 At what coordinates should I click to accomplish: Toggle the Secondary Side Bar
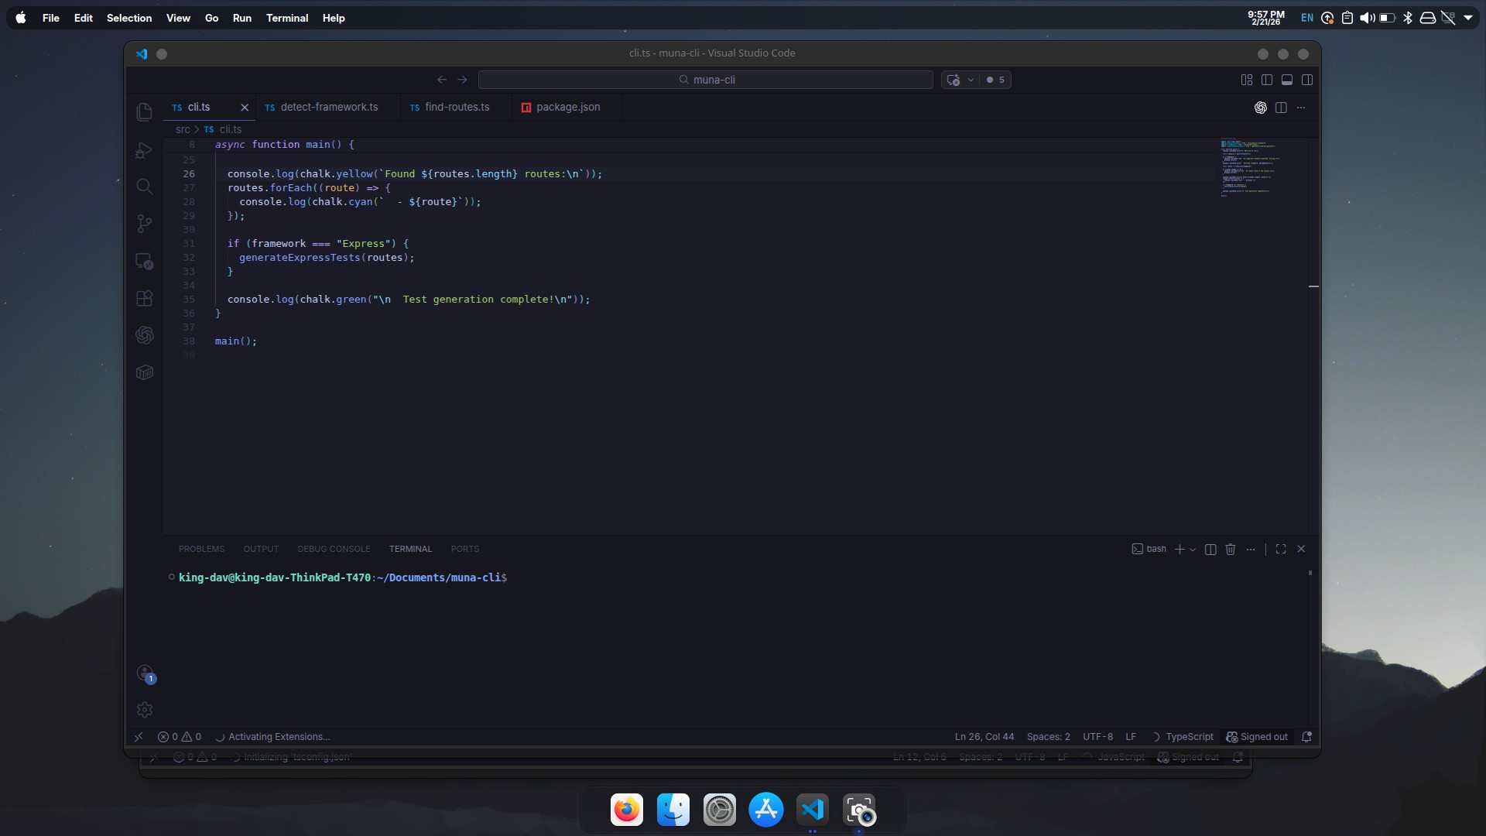tap(1307, 80)
